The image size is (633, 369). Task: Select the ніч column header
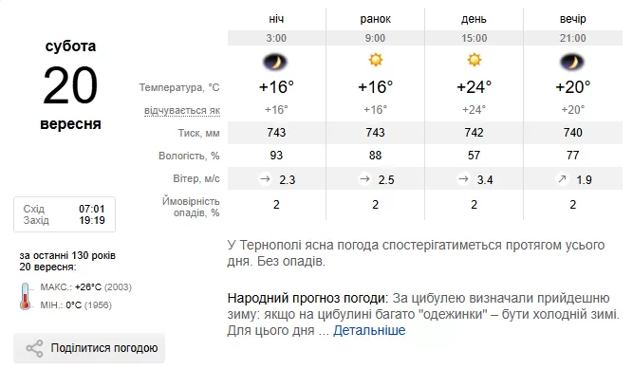click(276, 19)
